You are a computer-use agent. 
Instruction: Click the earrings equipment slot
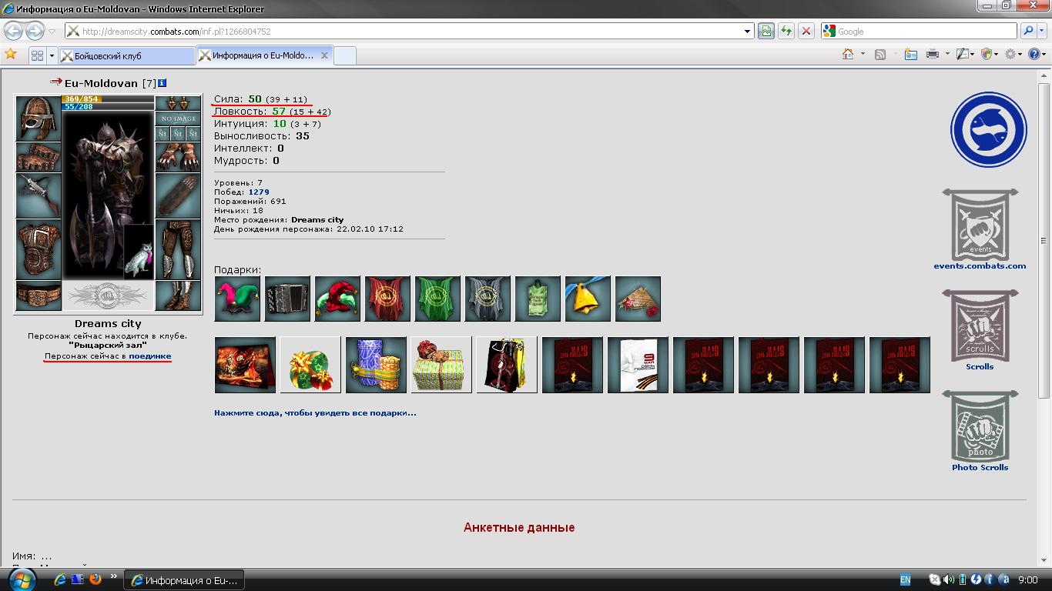click(x=178, y=103)
